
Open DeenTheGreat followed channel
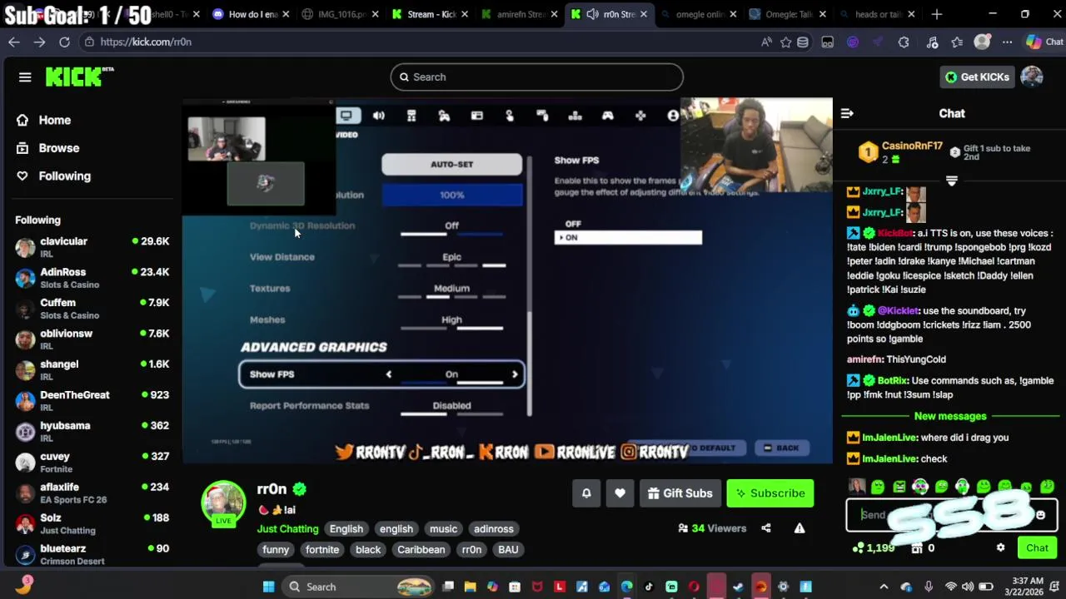coord(92,401)
